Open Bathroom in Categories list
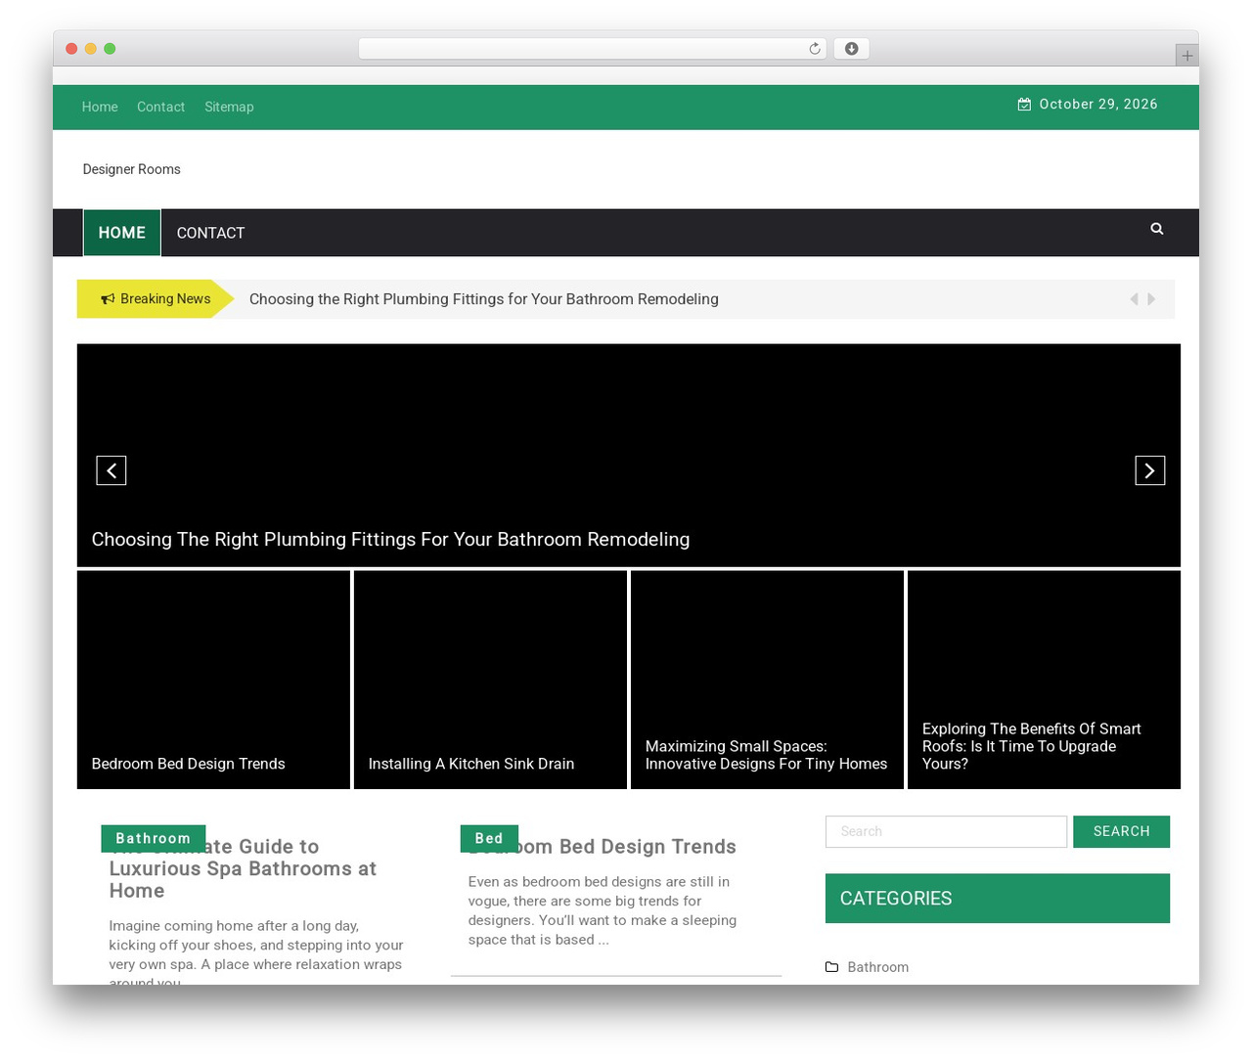The image size is (1252, 1060). click(x=877, y=967)
